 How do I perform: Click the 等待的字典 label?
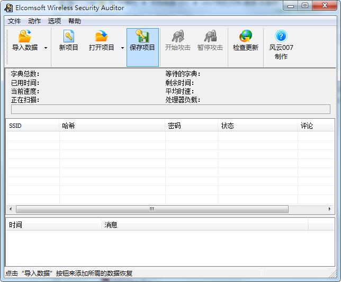click(183, 74)
